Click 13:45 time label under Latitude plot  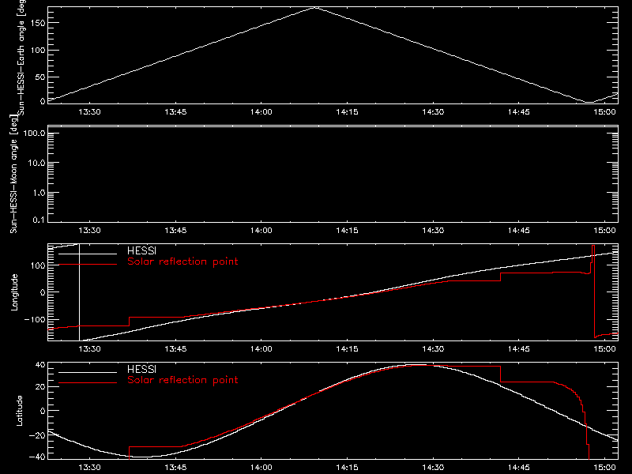tap(175, 468)
